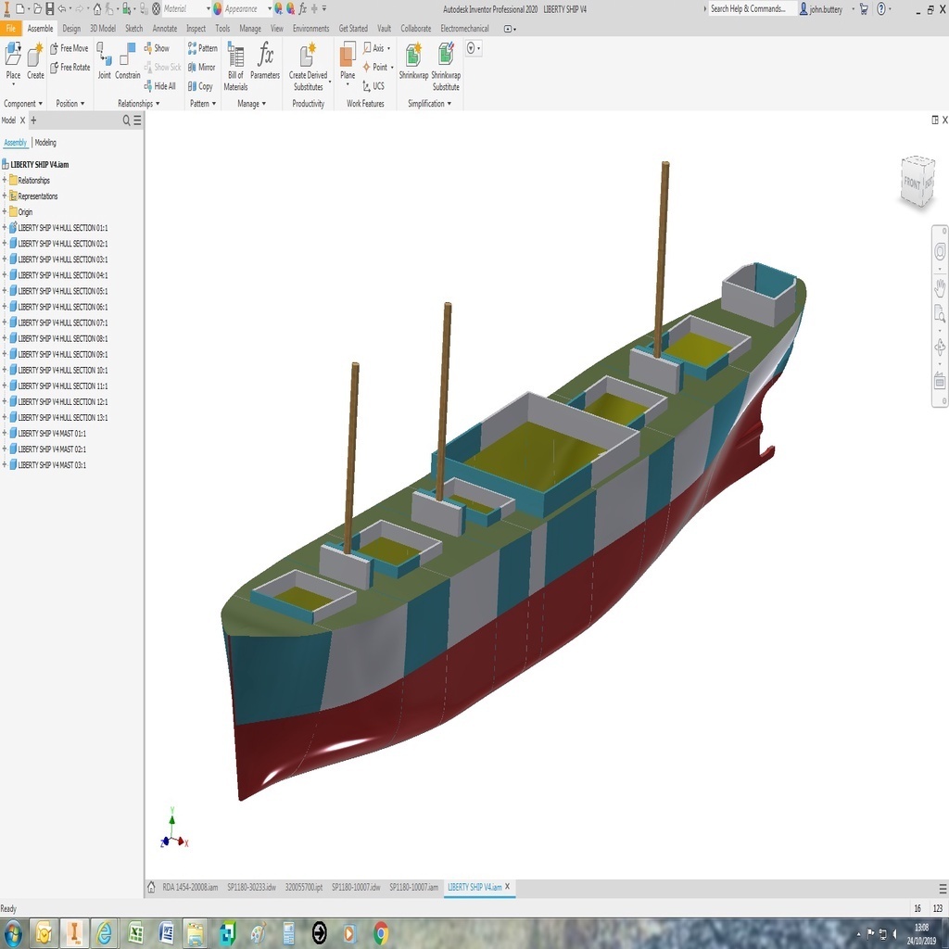The width and height of the screenshot is (949, 949).
Task: Open Excel from the taskbar
Action: click(135, 933)
